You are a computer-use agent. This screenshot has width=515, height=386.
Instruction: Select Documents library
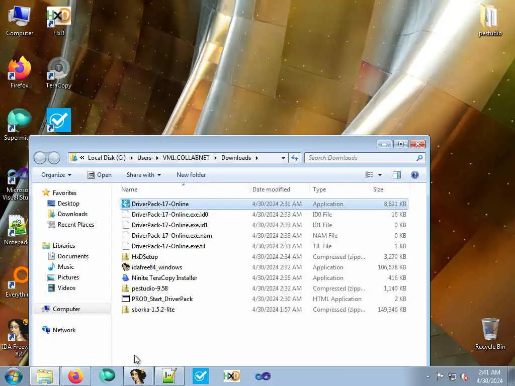[68, 256]
